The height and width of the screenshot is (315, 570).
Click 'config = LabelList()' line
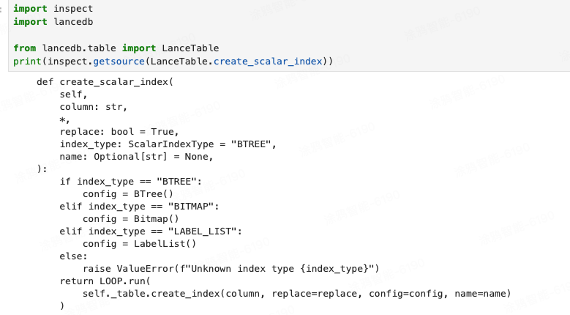point(139,244)
